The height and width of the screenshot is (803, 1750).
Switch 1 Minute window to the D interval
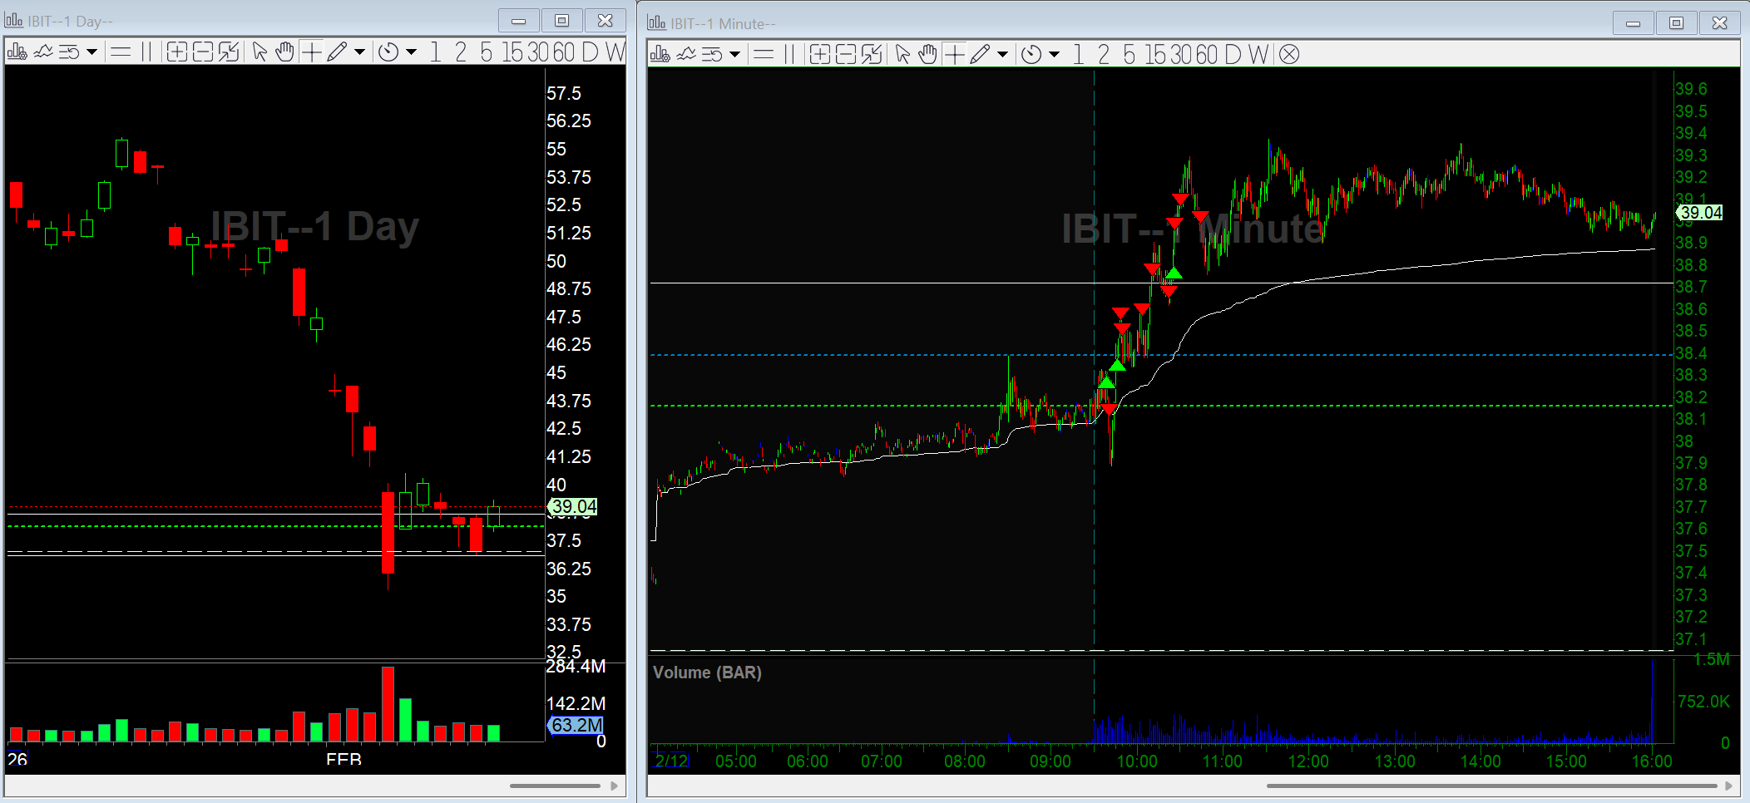click(x=1233, y=55)
